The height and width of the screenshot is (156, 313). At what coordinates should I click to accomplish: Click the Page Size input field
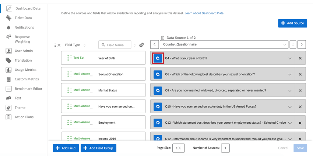click(x=179, y=148)
